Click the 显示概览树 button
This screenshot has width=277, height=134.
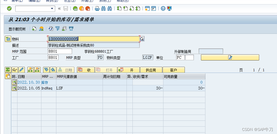(x=17, y=29)
